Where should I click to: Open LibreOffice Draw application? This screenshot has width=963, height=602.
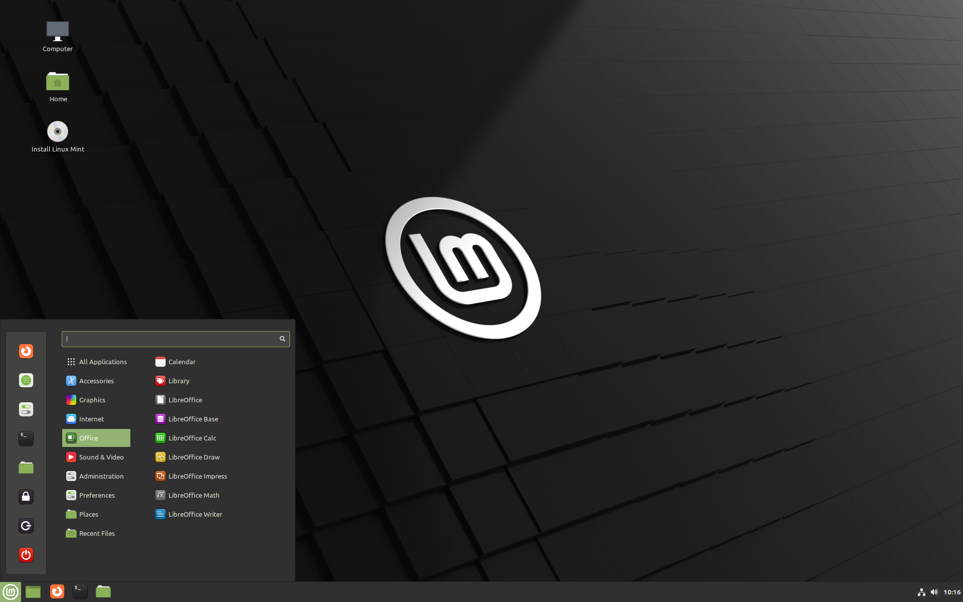(194, 457)
